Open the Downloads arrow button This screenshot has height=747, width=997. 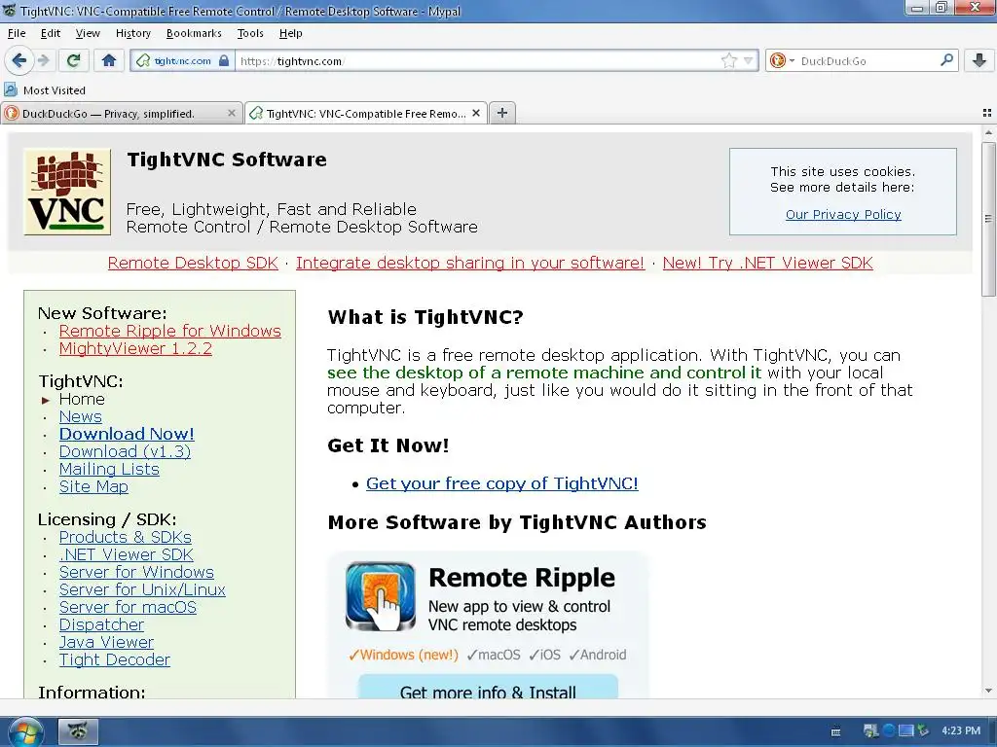click(979, 60)
